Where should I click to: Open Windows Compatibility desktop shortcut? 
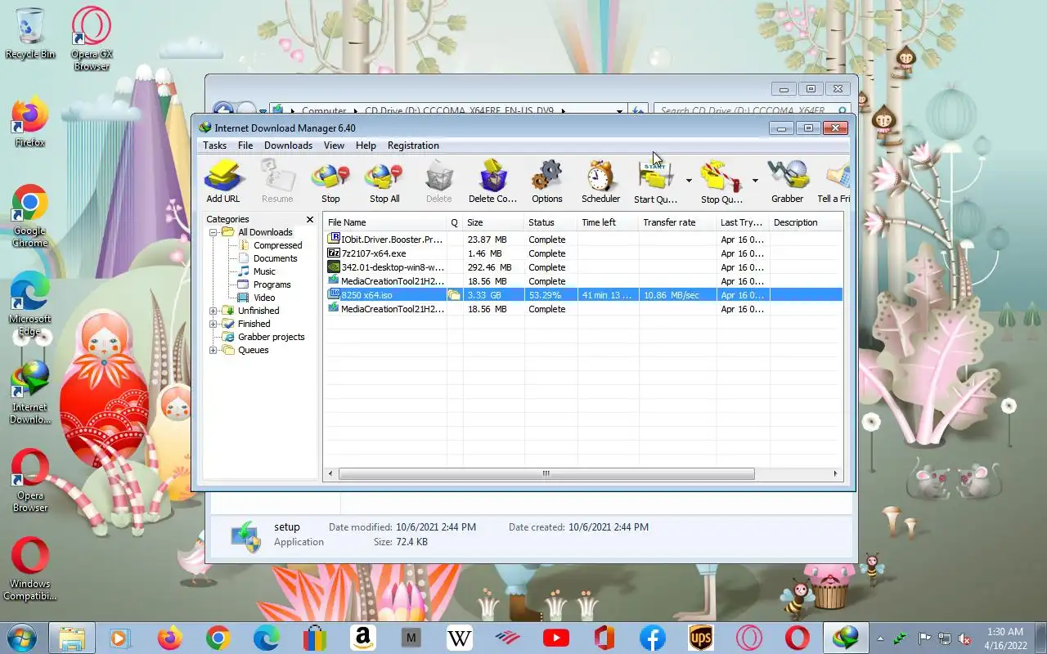pos(30,569)
